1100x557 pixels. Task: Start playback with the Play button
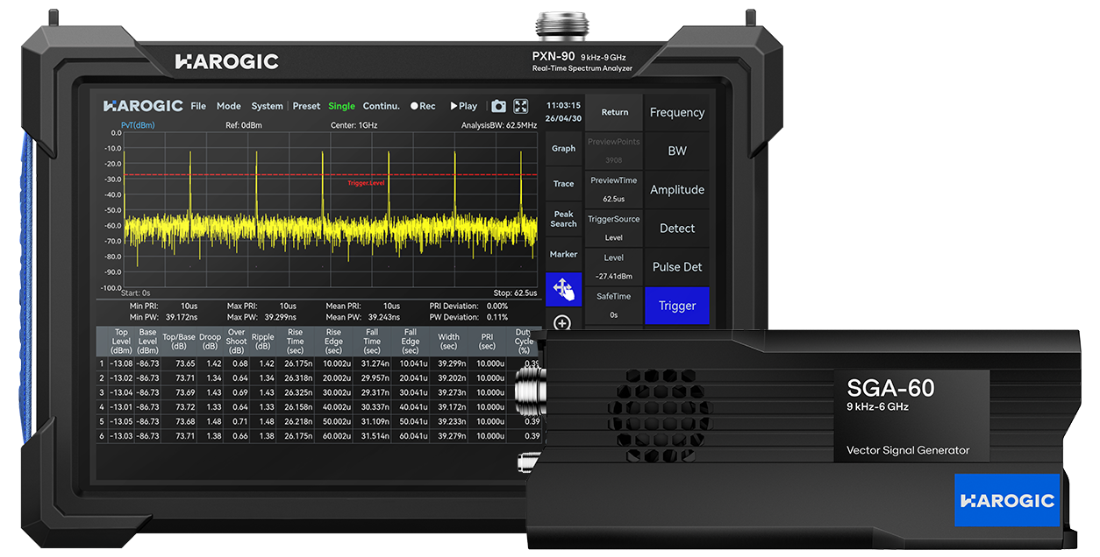coord(464,106)
